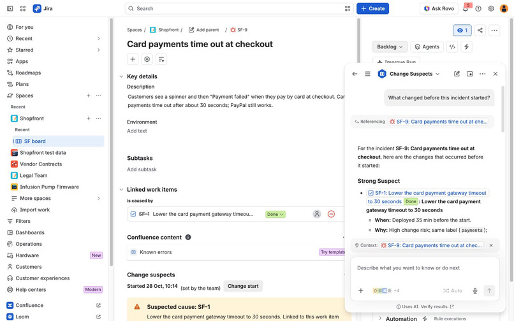The width and height of the screenshot is (514, 321).
Task: Select the SF board item
Action: (x=58, y=141)
